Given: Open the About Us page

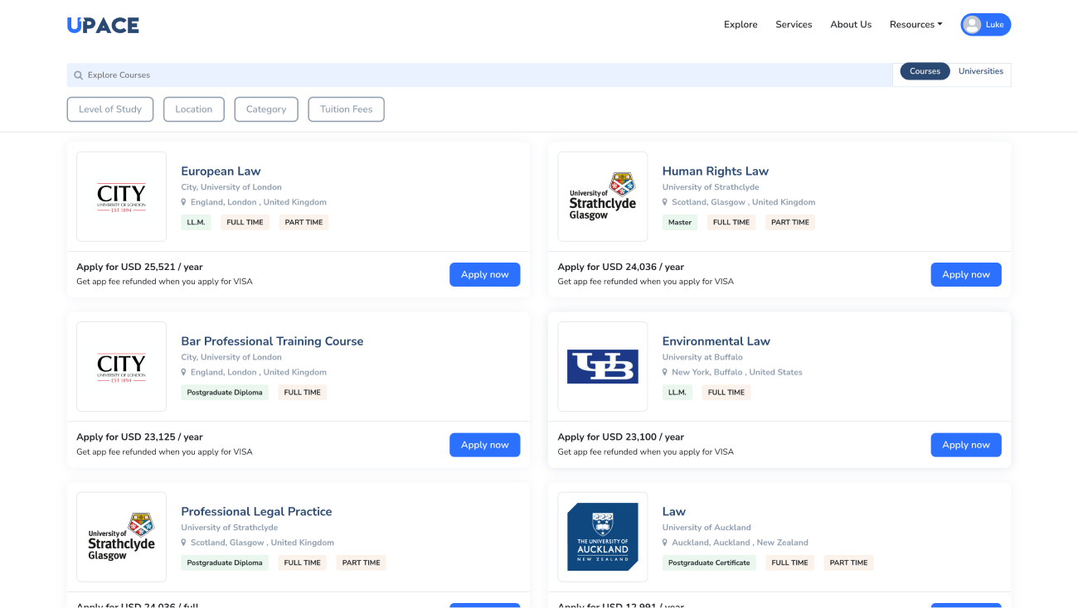Looking at the screenshot, I should pyautogui.click(x=851, y=25).
